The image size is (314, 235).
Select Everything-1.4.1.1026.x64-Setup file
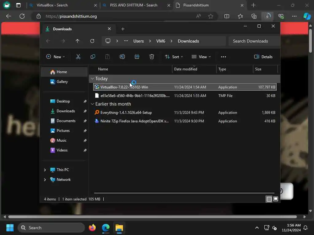pos(185,113)
